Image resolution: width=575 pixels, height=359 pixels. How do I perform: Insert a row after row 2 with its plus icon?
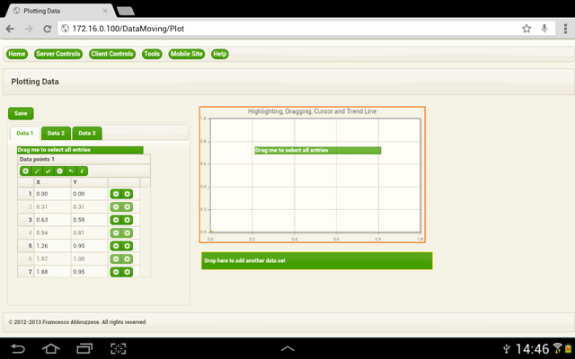127,207
